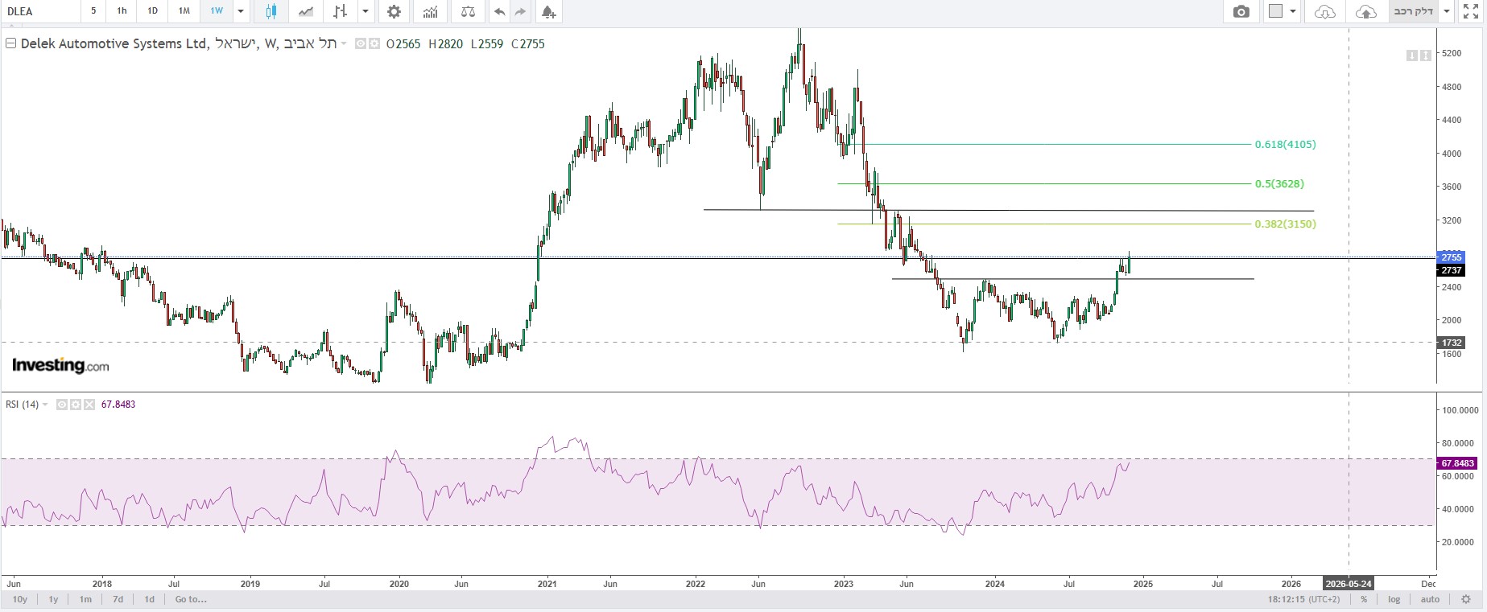The height and width of the screenshot is (612, 1487).
Task: Toggle visibility of the RSI indicator
Action: [x=61, y=405]
